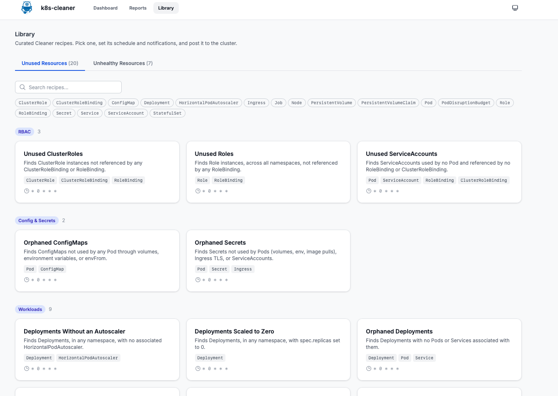Click the Config & Secrets section badge
Screen dimensions: 558x396
[37, 221]
